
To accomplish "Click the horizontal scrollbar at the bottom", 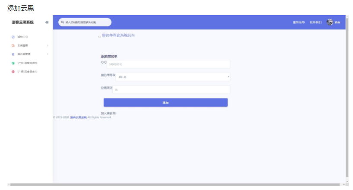I will pos(173,184).
